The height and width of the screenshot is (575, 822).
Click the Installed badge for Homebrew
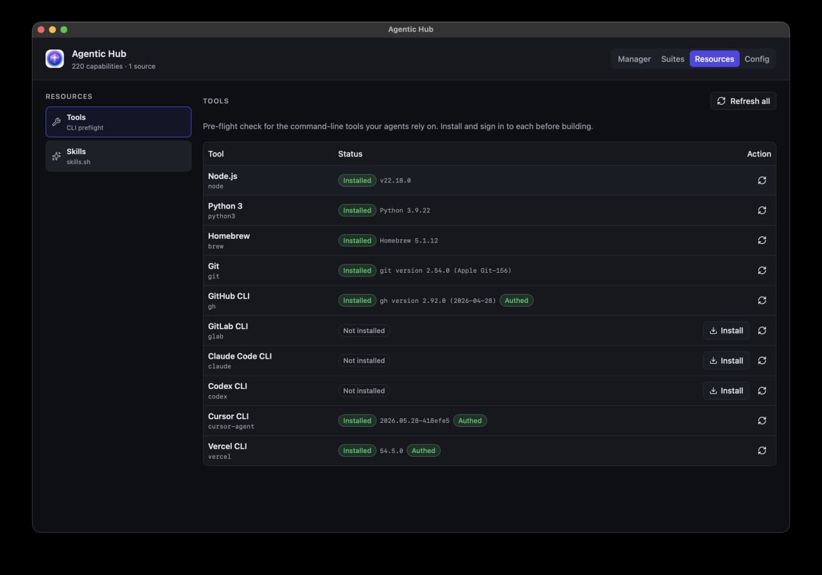click(x=357, y=241)
